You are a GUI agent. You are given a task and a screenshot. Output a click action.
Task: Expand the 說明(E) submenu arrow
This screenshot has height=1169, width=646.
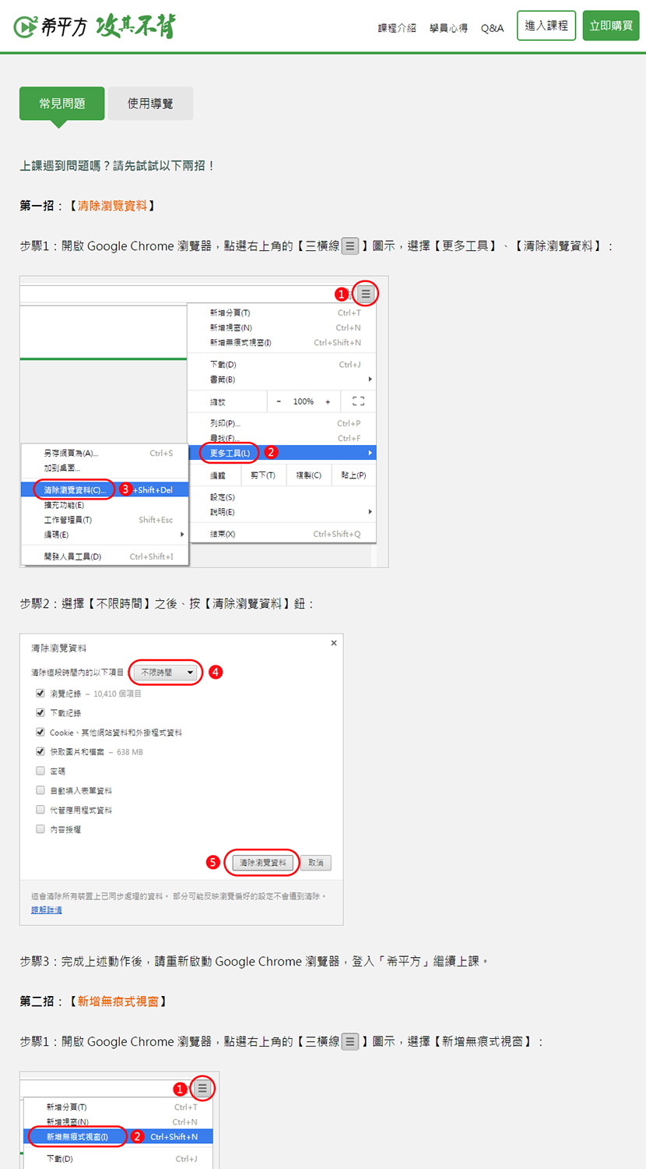click(x=370, y=512)
